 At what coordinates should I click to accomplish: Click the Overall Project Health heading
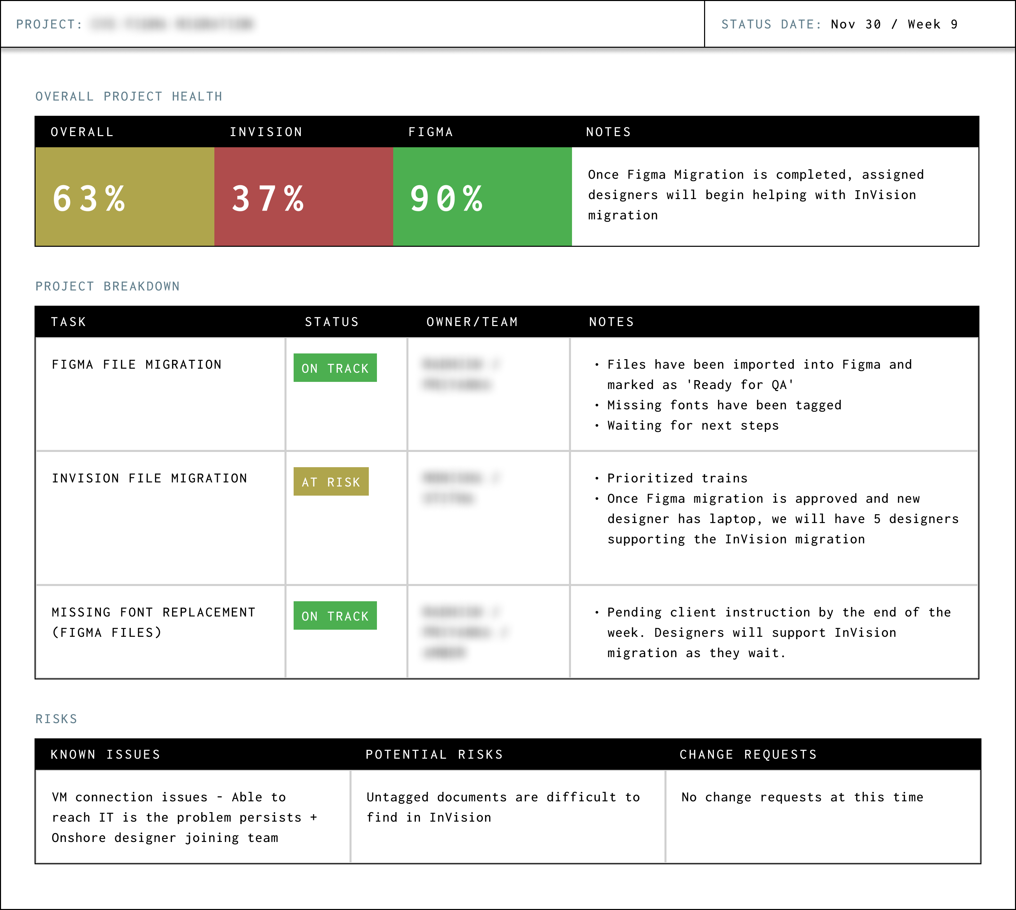click(x=129, y=96)
